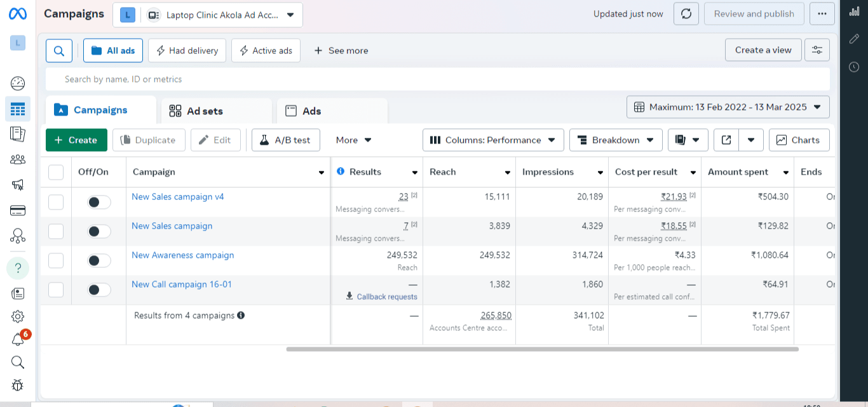
Task: Click the export share icon button
Action: 726,140
